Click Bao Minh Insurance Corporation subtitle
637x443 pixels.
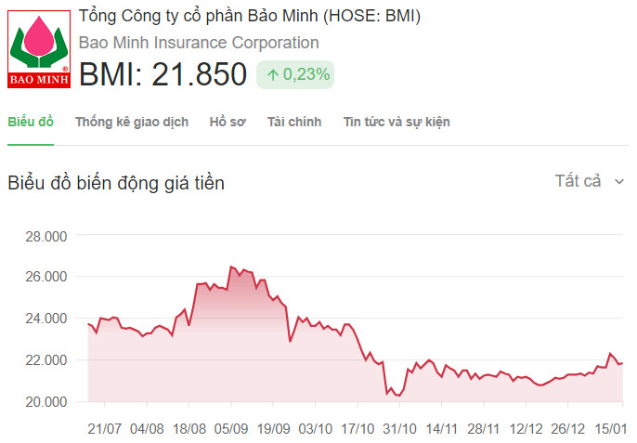(x=199, y=43)
